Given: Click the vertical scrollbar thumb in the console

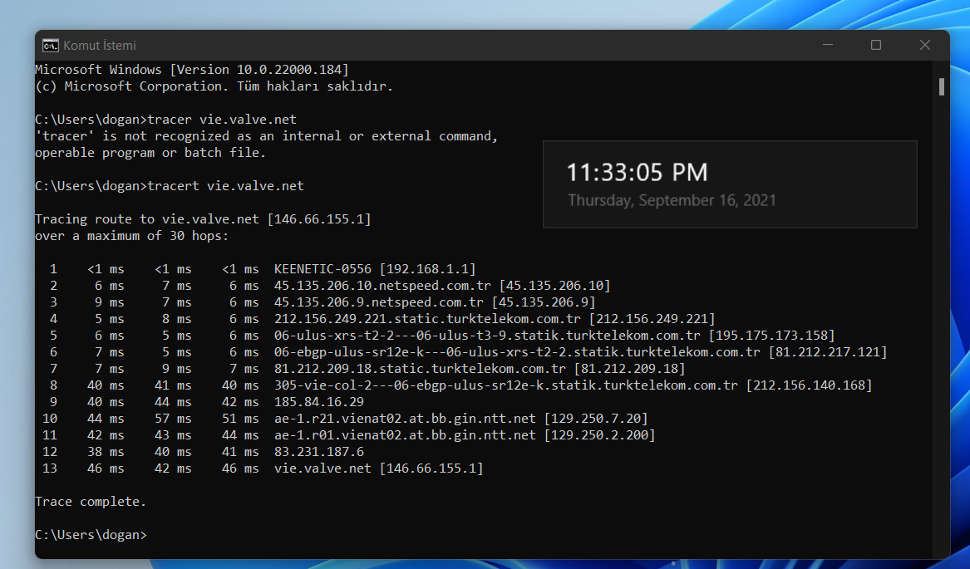Looking at the screenshot, I should click(942, 86).
